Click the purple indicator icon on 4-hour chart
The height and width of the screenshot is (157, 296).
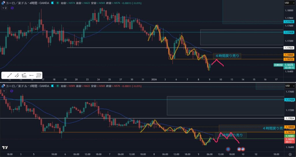tap(12, 8)
